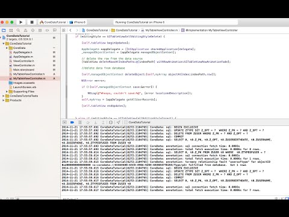The width and height of the screenshot is (289, 217).
Task: Select MyTableViewController.m in navigator
Action: pos(30,78)
